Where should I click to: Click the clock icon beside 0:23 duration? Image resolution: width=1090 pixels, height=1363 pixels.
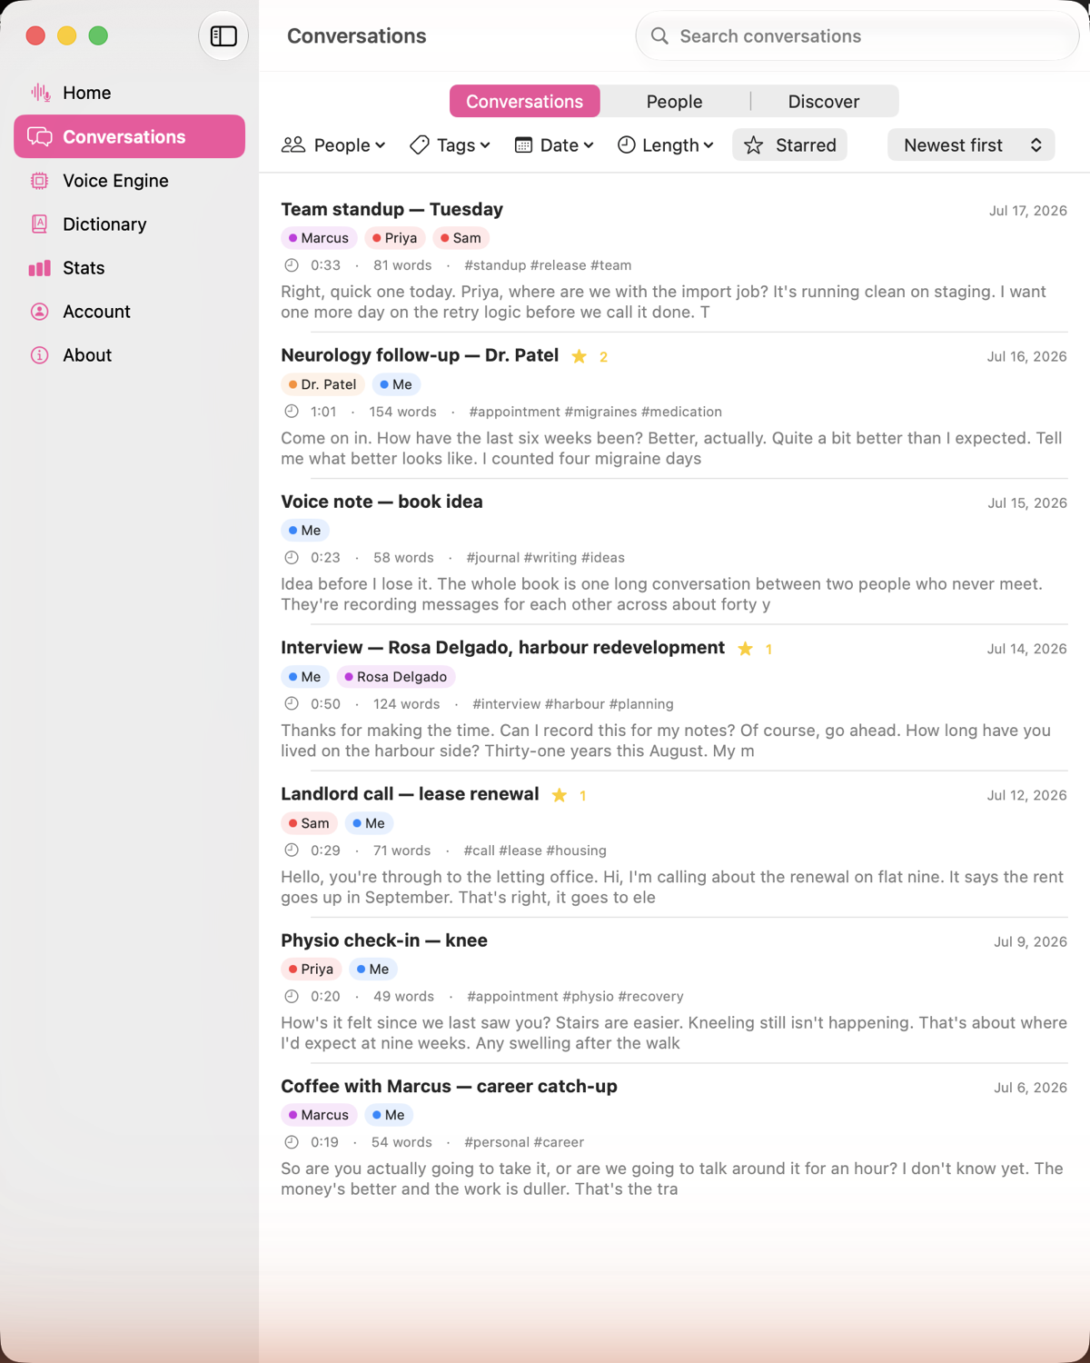coord(292,558)
